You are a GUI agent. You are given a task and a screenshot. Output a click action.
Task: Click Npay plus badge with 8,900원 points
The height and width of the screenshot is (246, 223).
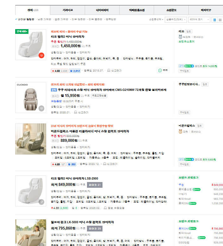[189, 159]
